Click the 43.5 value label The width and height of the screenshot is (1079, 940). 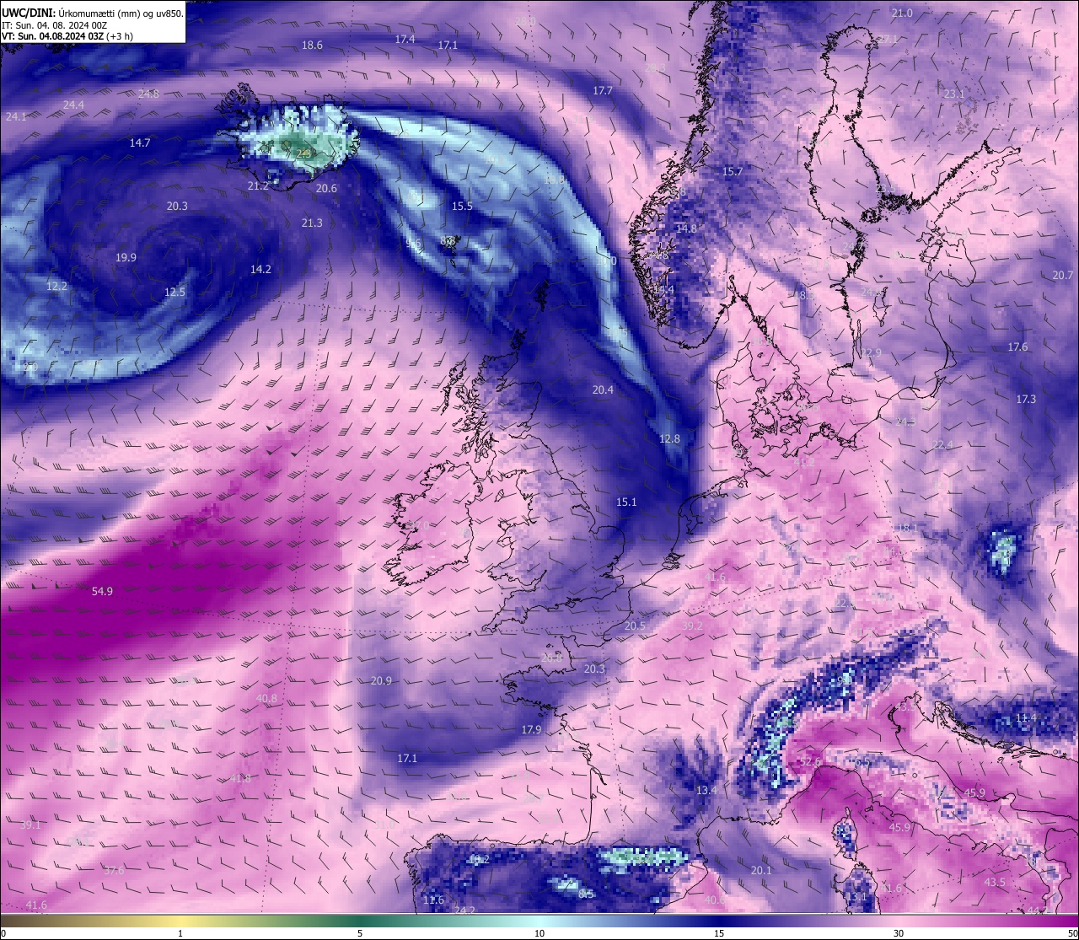click(995, 883)
